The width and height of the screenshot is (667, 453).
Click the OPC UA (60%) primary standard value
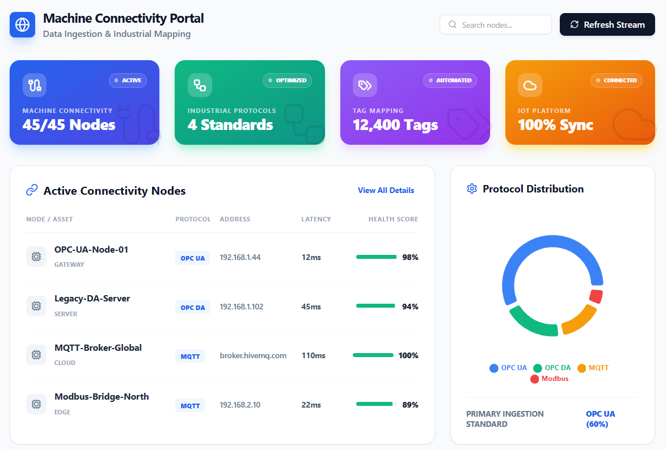coord(600,419)
